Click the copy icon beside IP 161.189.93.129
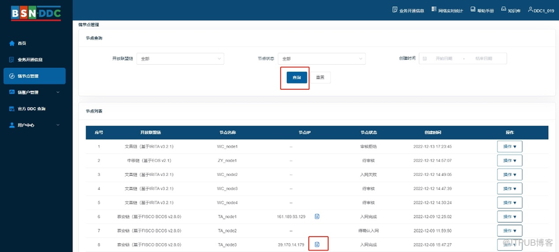 317,216
